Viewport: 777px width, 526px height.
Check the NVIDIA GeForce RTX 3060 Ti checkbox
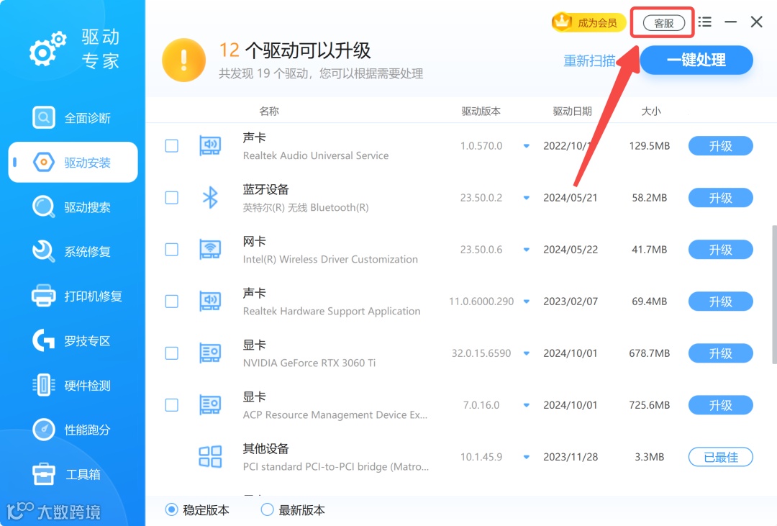171,353
